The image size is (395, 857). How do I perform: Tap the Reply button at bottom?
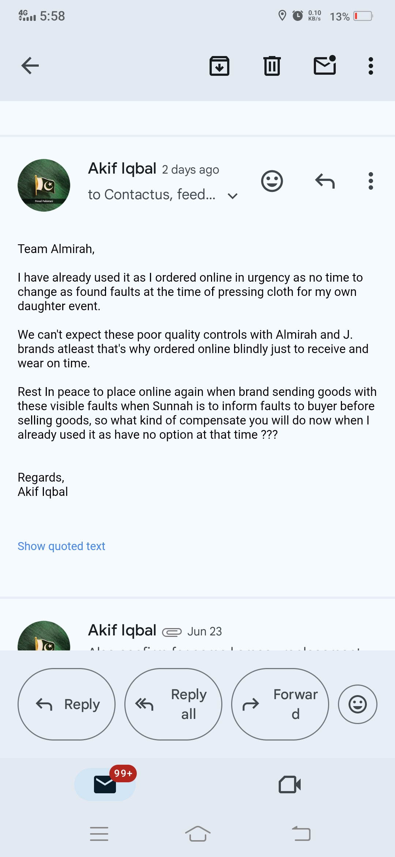coord(67,704)
